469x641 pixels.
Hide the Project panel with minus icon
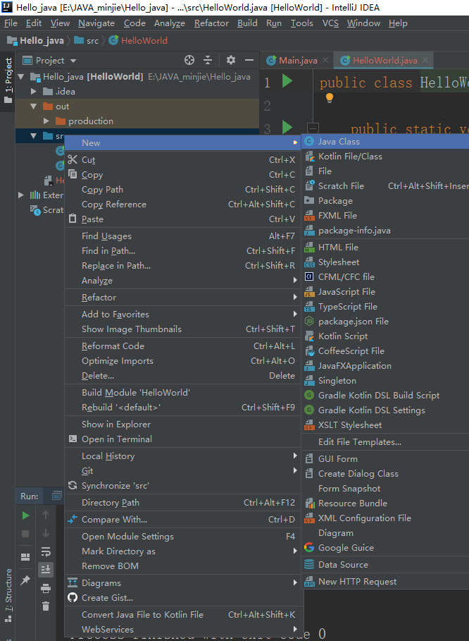[x=249, y=60]
